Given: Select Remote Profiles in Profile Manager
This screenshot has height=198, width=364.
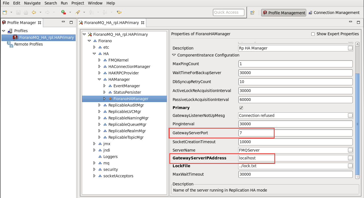Looking at the screenshot, I should (28, 44).
